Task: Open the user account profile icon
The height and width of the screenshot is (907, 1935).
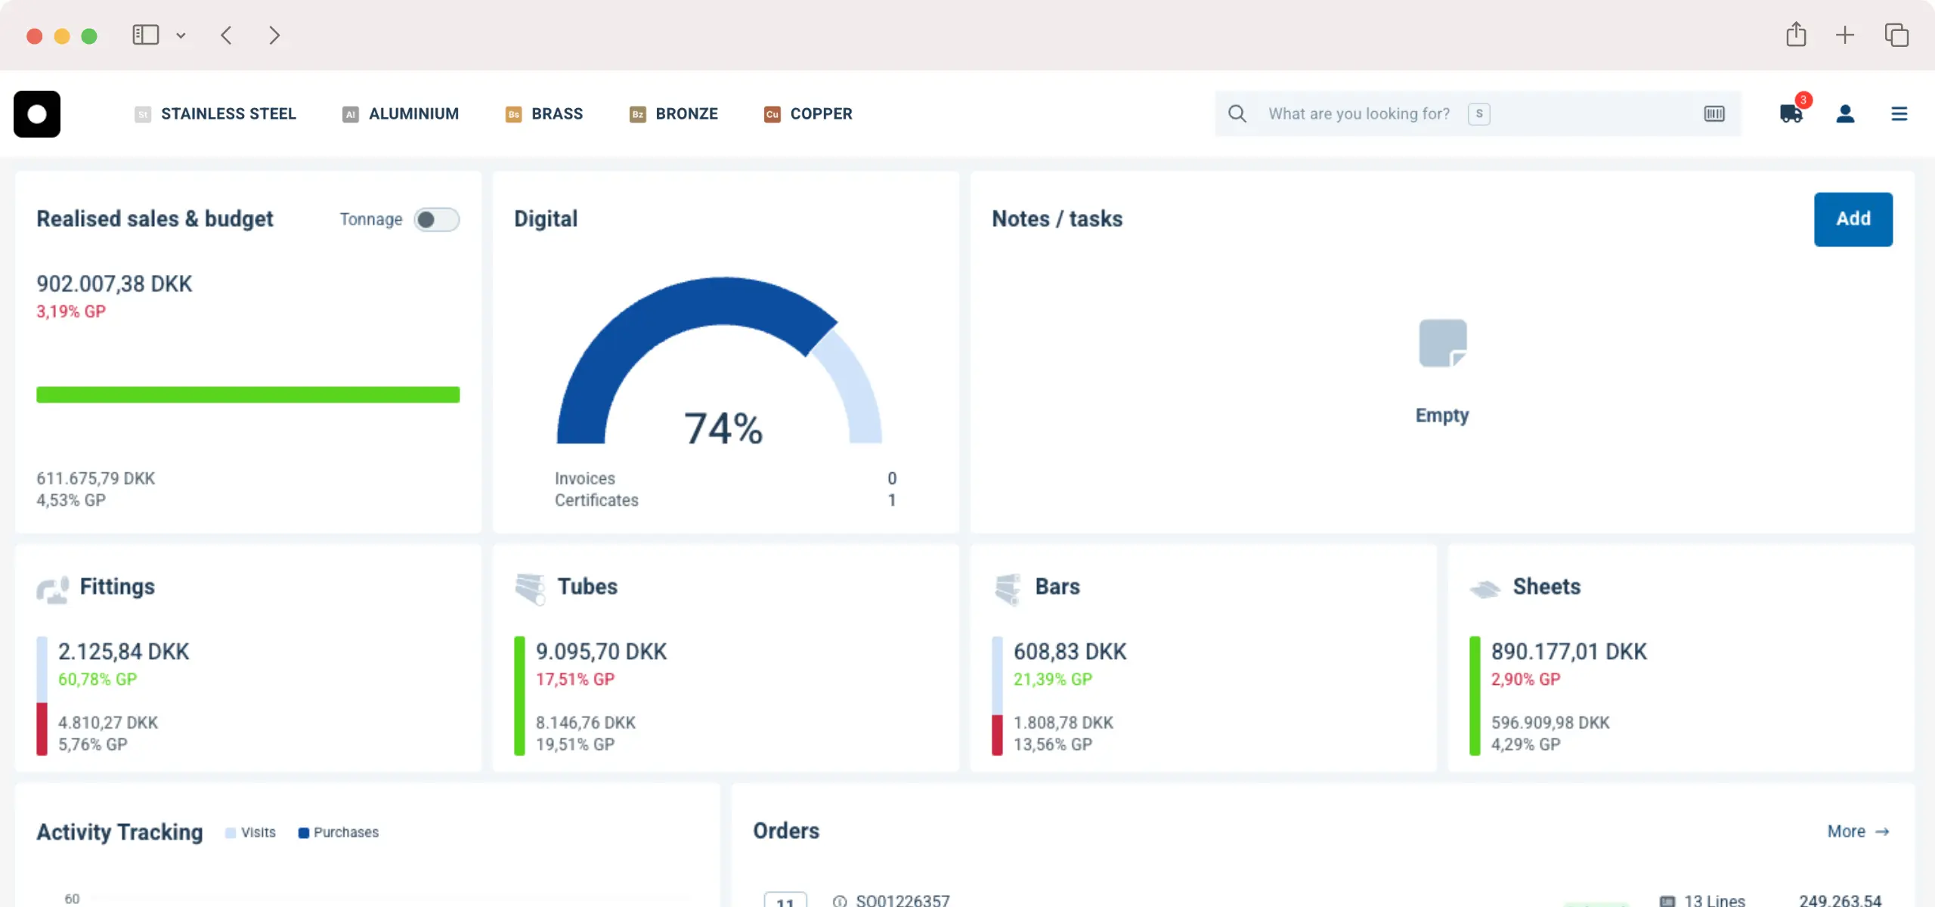Action: (1845, 114)
